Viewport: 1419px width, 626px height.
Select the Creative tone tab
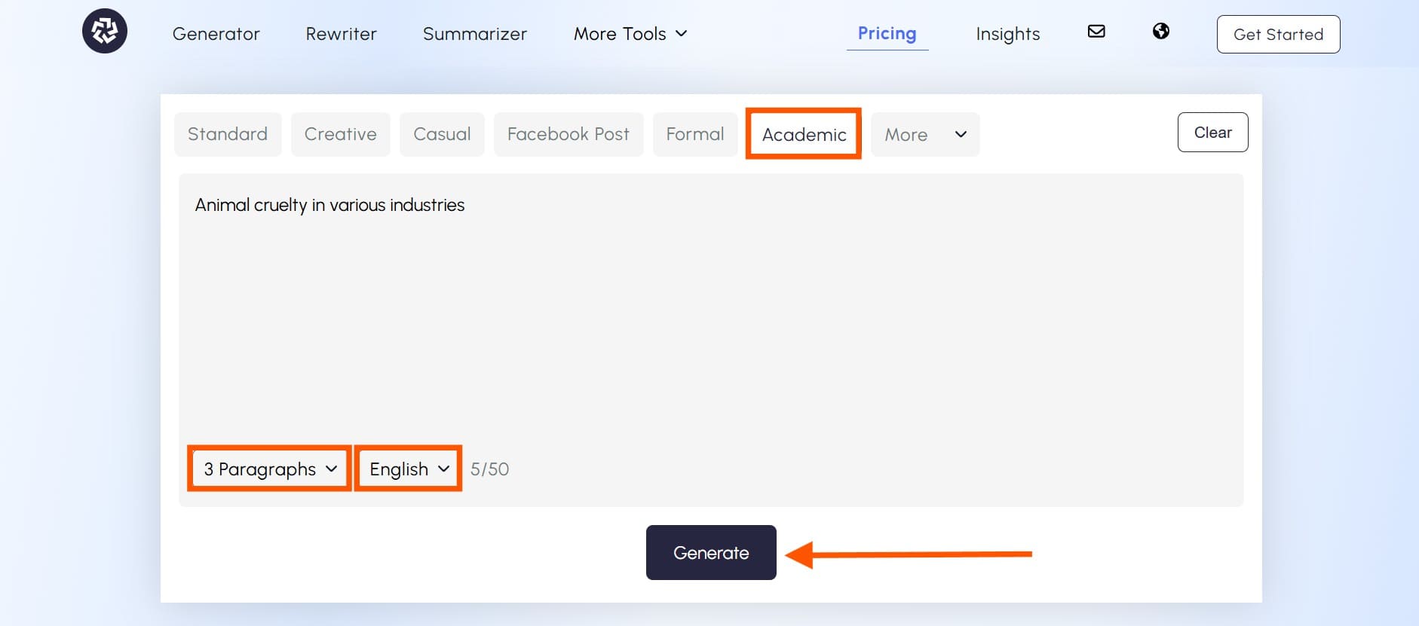[340, 134]
